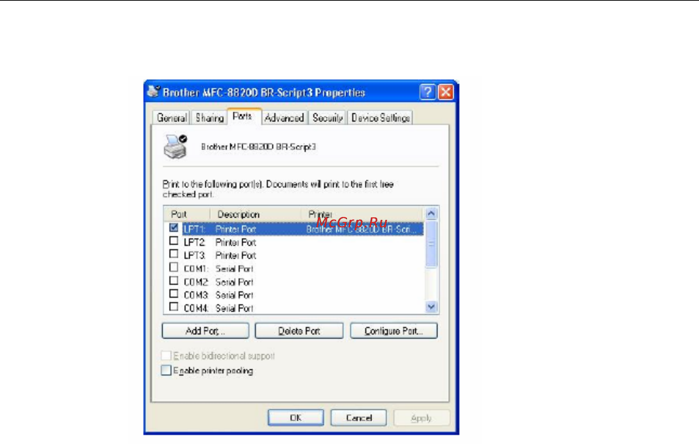Click the port list scroll down arrow
This screenshot has width=699, height=444.
pyautogui.click(x=431, y=307)
